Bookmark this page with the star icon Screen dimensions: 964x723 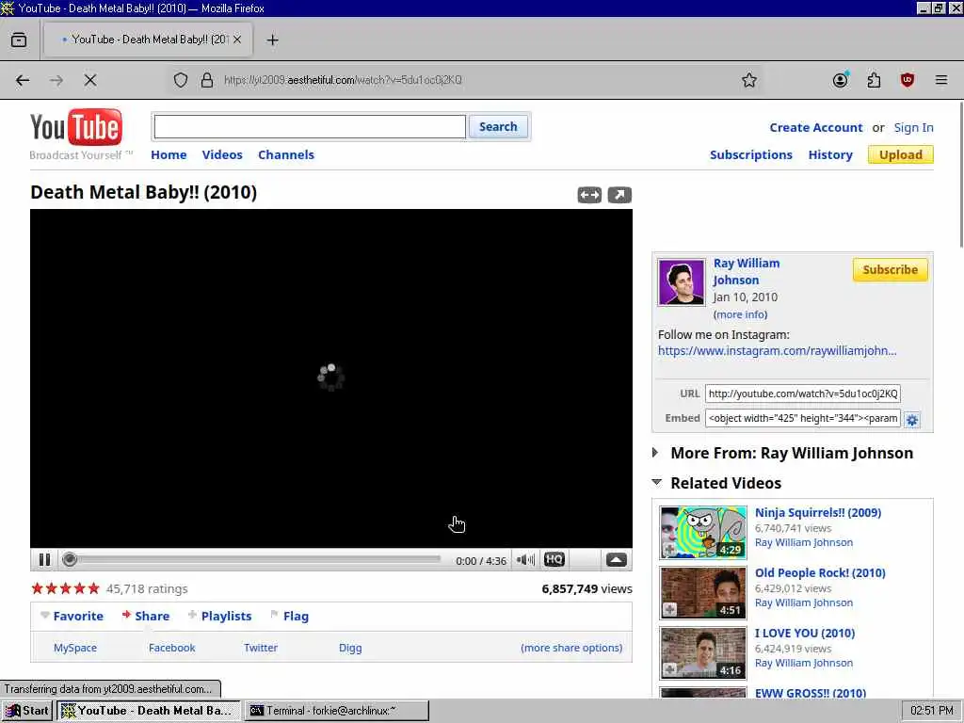[x=748, y=80]
